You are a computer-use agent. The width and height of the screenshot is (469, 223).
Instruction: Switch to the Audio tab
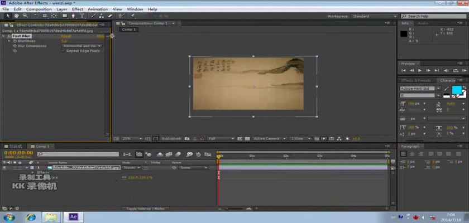coord(423,23)
